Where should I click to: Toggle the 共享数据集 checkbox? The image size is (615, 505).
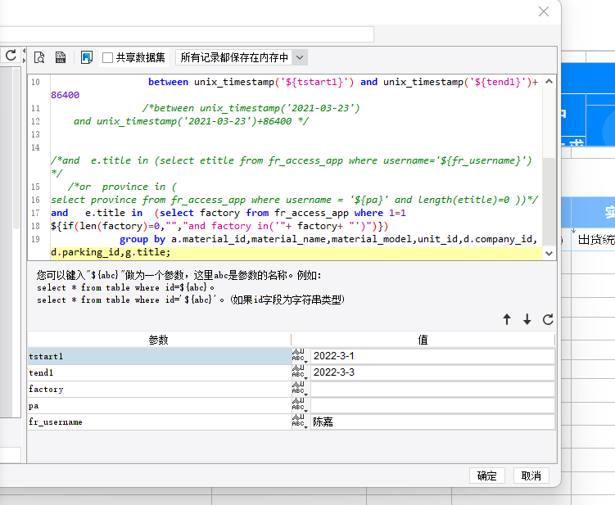point(107,57)
